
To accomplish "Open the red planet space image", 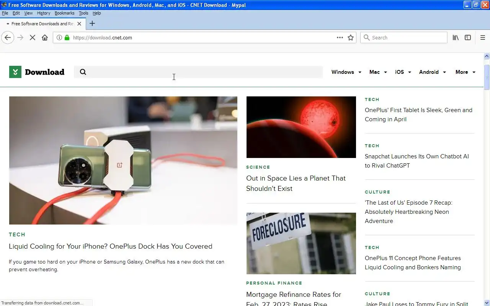I will [301, 127].
